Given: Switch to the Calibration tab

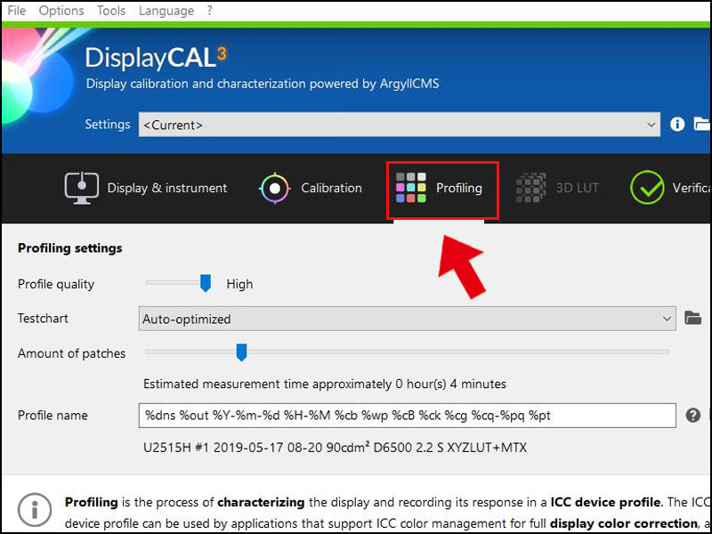Looking at the screenshot, I should click(331, 188).
